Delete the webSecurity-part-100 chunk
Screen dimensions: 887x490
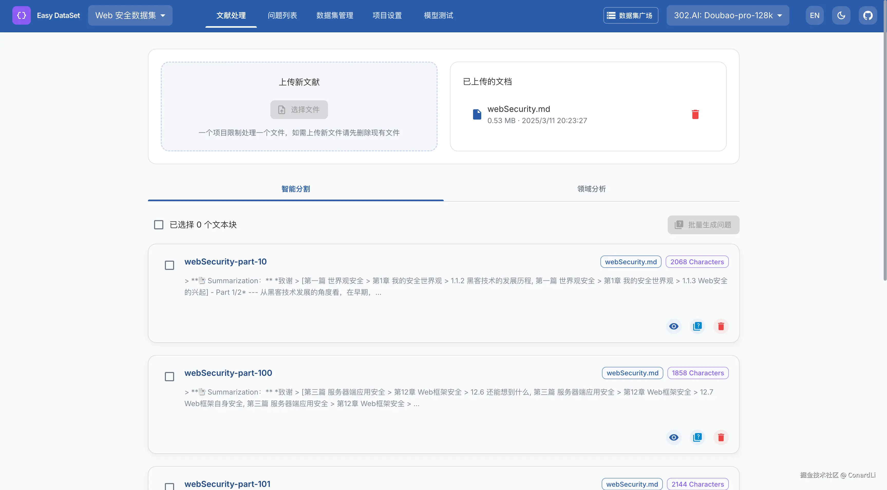[721, 437]
